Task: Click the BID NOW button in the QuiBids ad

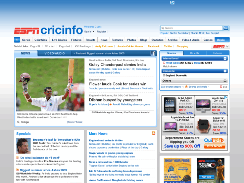Action: (x=214, y=146)
